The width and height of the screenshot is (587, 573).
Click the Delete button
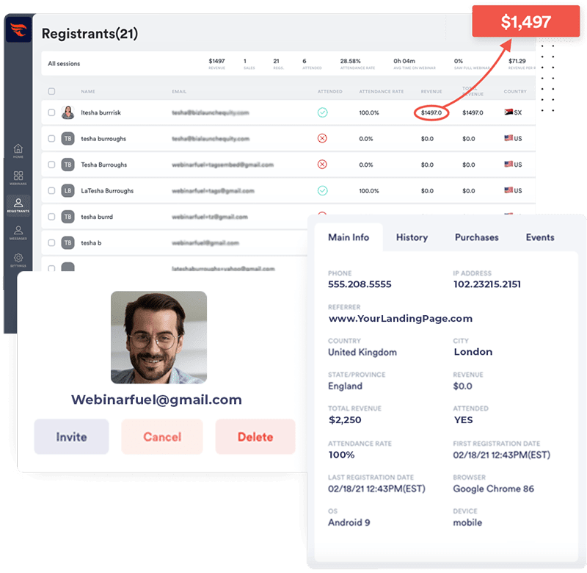click(x=255, y=436)
